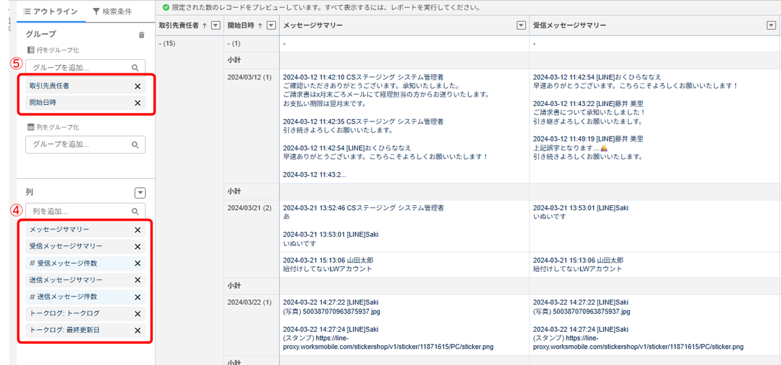Click the 紐付けしてないLWアカウント message summary cell
This screenshot has height=365, width=781.
(404, 264)
